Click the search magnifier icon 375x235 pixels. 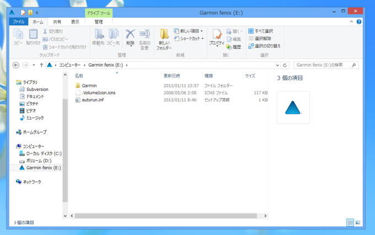(353, 65)
